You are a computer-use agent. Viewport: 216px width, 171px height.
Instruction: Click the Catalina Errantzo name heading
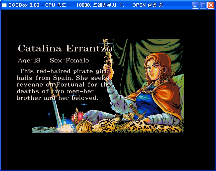pos(65,48)
